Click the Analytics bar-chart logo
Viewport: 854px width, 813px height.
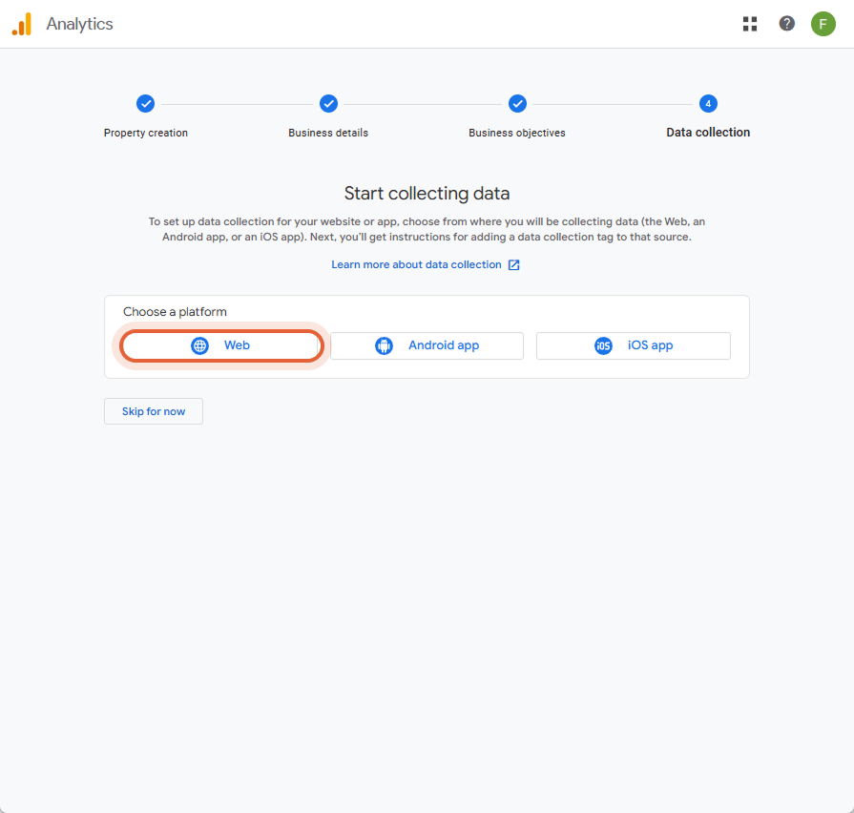pyautogui.click(x=22, y=24)
